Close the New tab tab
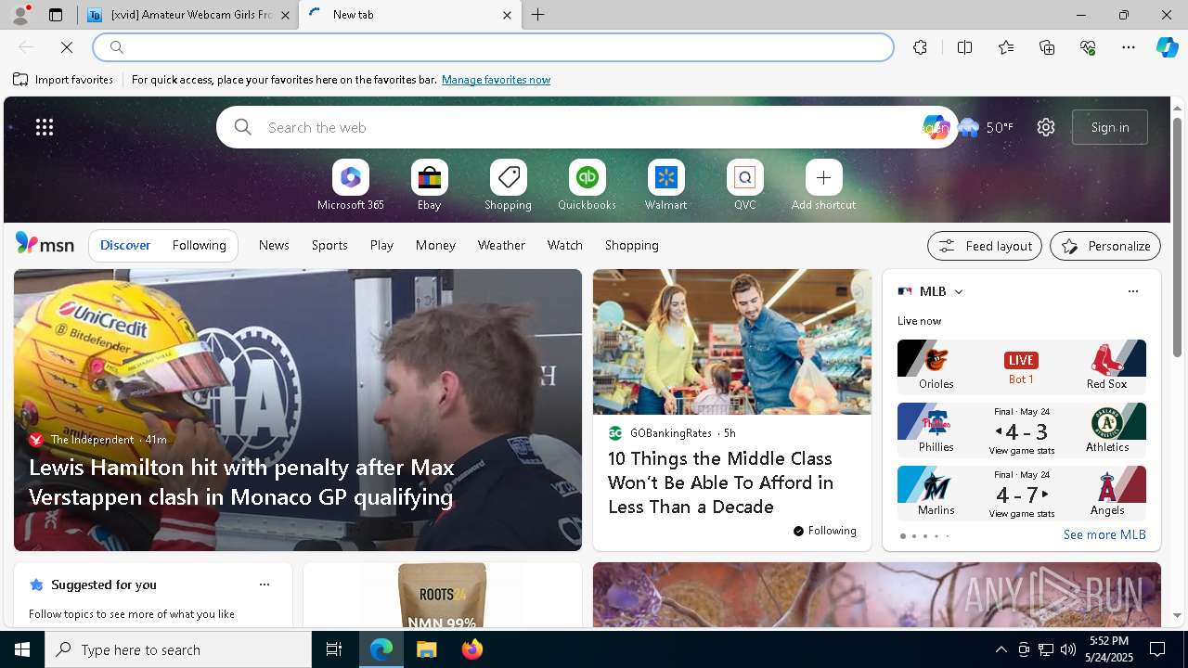Screen dimensions: 1188x668 tap(507, 15)
